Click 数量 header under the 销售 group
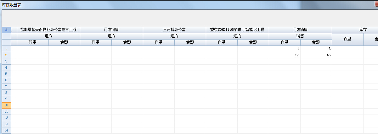Viewport: 378px width, 134px height. [x=285, y=42]
